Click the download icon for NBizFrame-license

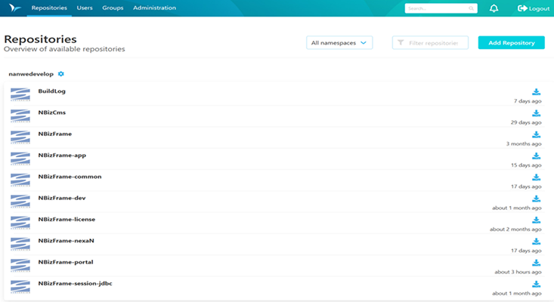pyautogui.click(x=537, y=220)
